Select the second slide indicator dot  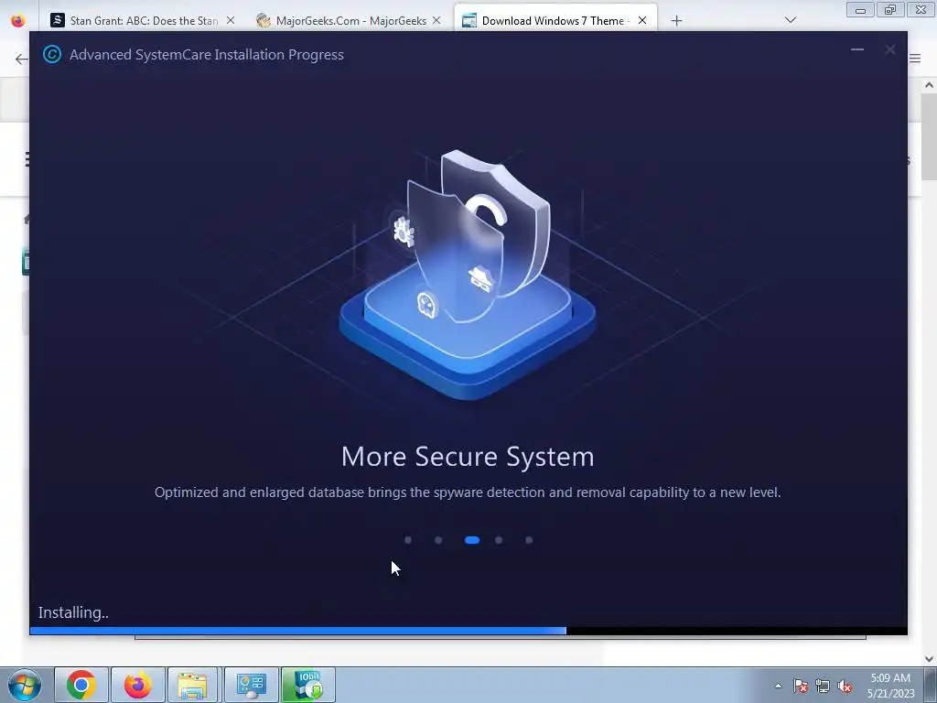tap(438, 540)
